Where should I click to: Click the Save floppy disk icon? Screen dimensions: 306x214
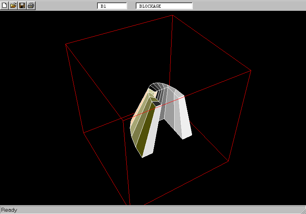(x=22, y=5)
